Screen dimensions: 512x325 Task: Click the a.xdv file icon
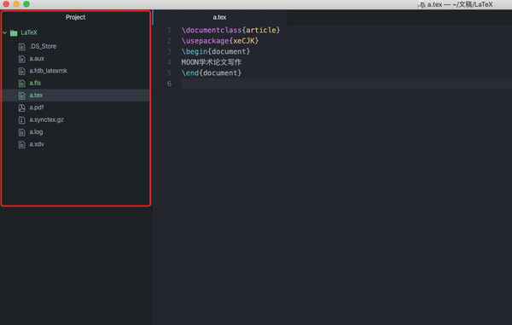click(x=22, y=144)
